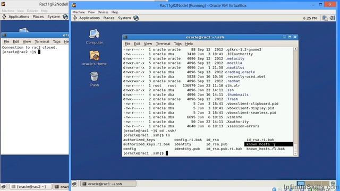Click the Applications menu foot icon in rac1 panel

point(75,18)
